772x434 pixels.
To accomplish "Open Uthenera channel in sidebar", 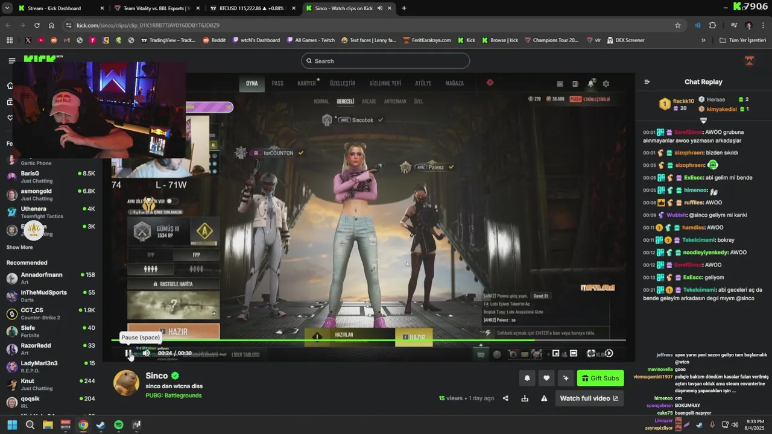I will 51,212.
